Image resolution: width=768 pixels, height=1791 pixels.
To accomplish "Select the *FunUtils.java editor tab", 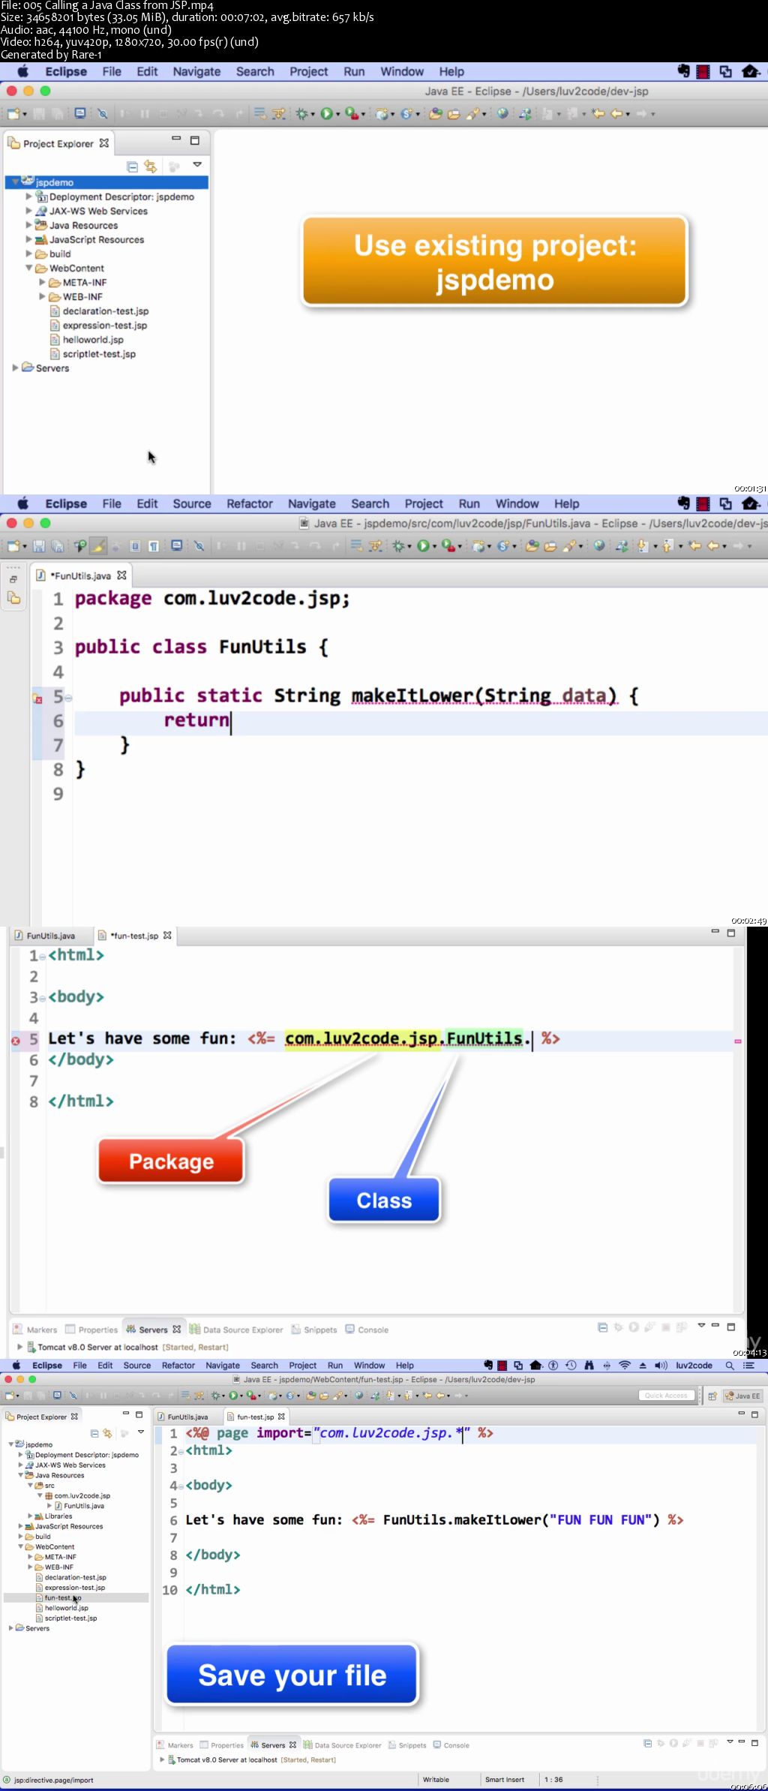I will [81, 576].
